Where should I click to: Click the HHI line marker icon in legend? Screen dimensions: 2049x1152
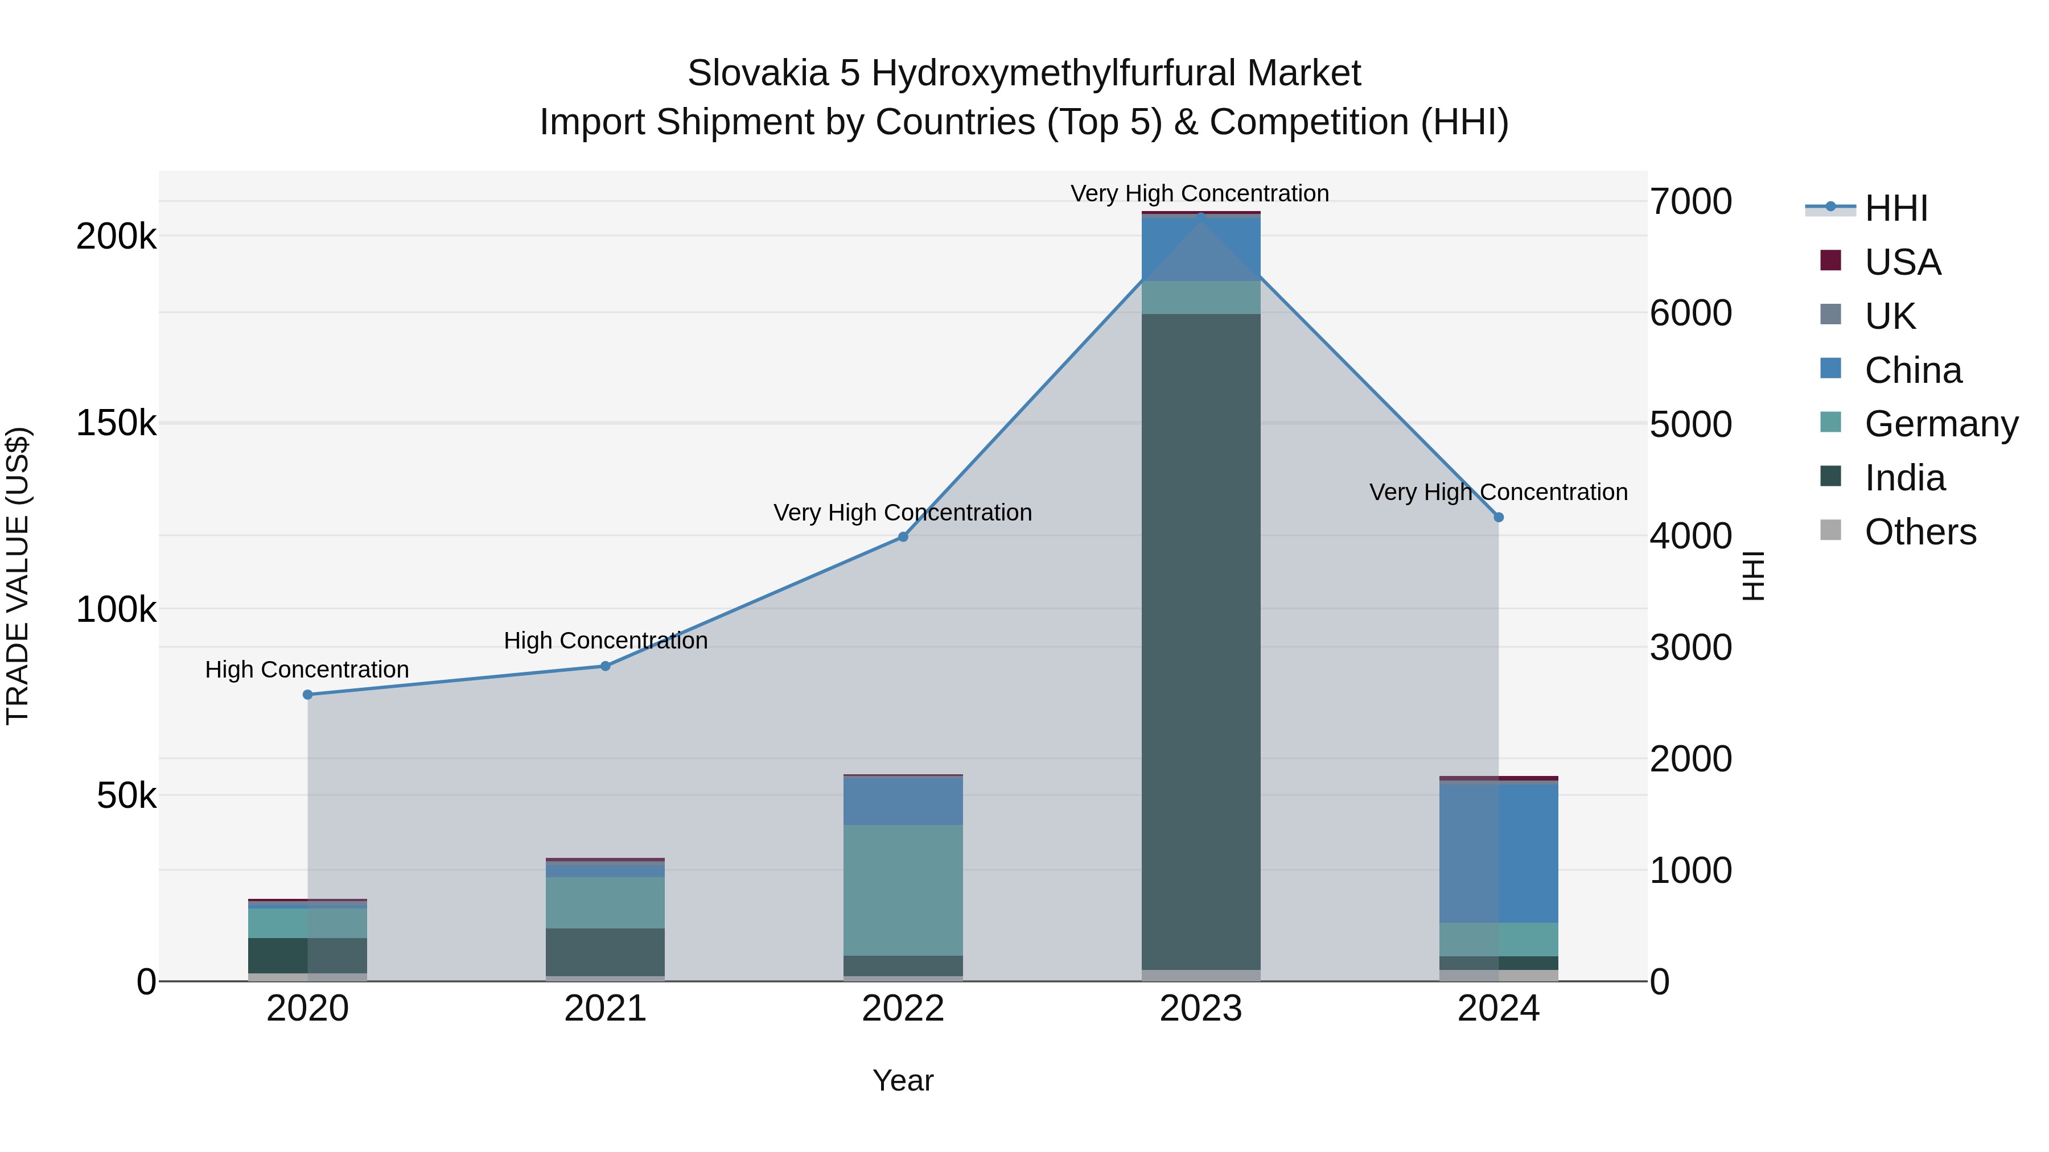click(1830, 207)
